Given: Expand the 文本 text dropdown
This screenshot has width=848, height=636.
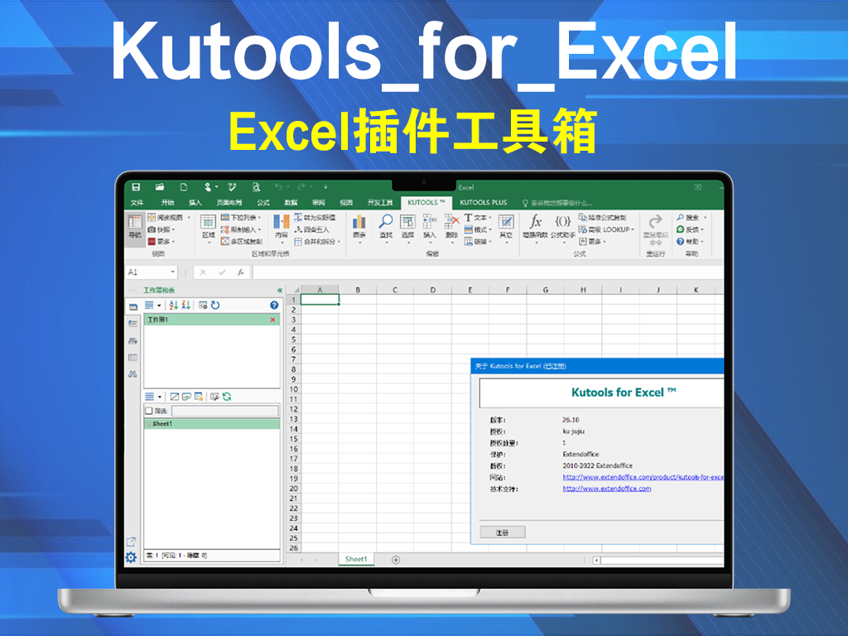Looking at the screenshot, I should (478, 218).
